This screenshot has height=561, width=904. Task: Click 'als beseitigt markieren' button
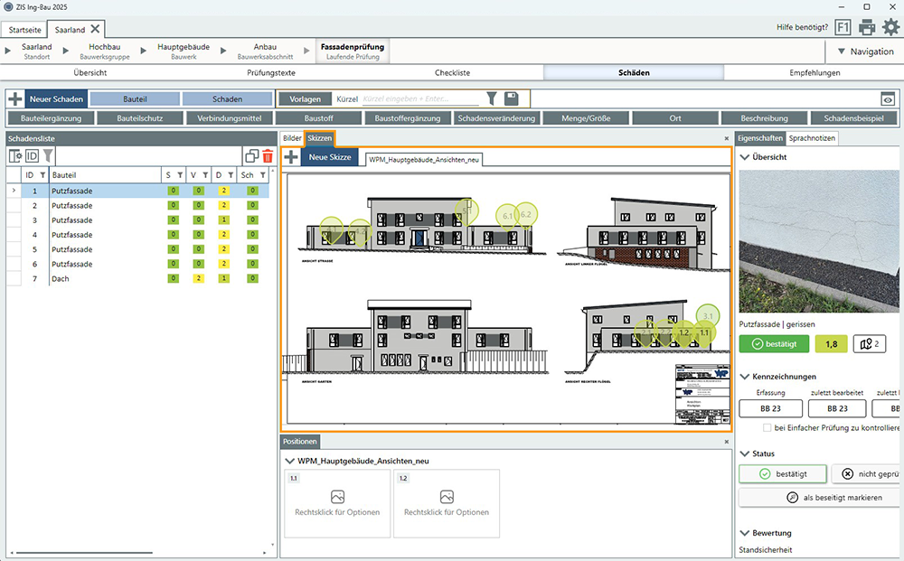click(x=818, y=498)
